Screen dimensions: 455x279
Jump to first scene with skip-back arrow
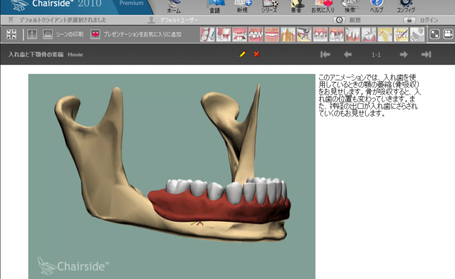tap(325, 54)
